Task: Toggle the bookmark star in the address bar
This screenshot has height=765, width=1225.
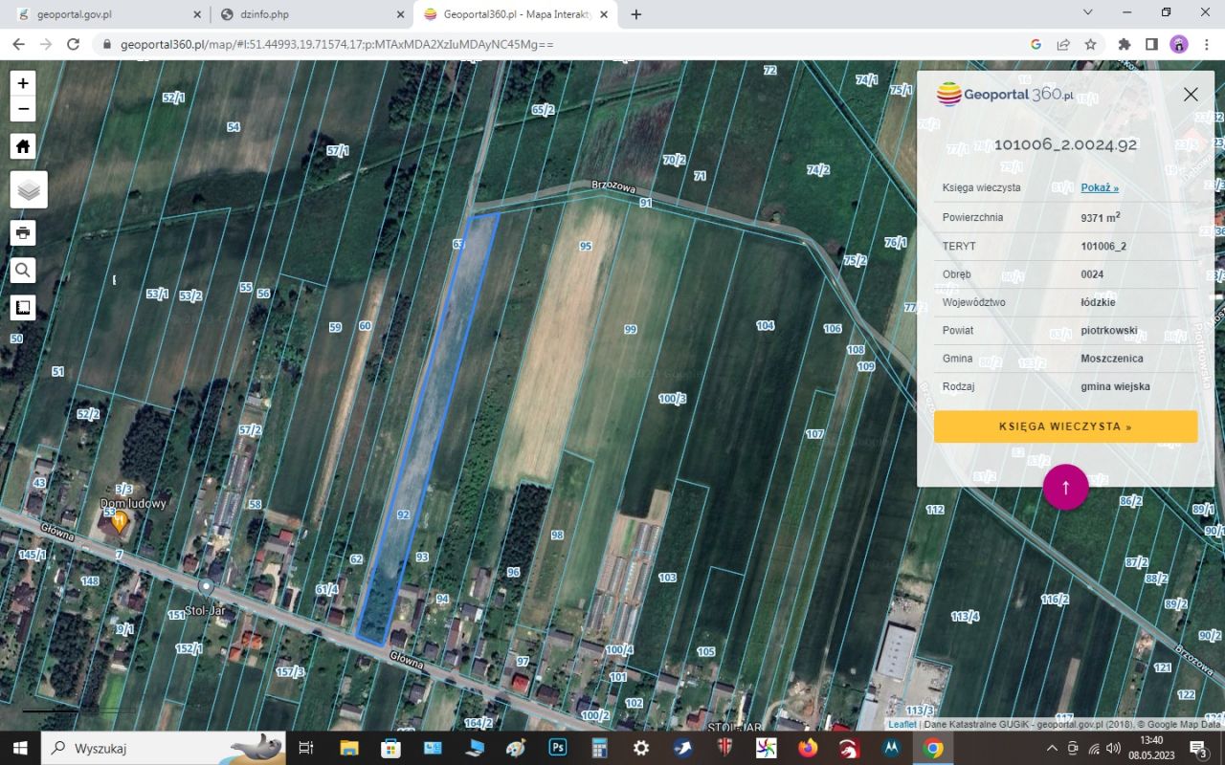Action: [1090, 44]
